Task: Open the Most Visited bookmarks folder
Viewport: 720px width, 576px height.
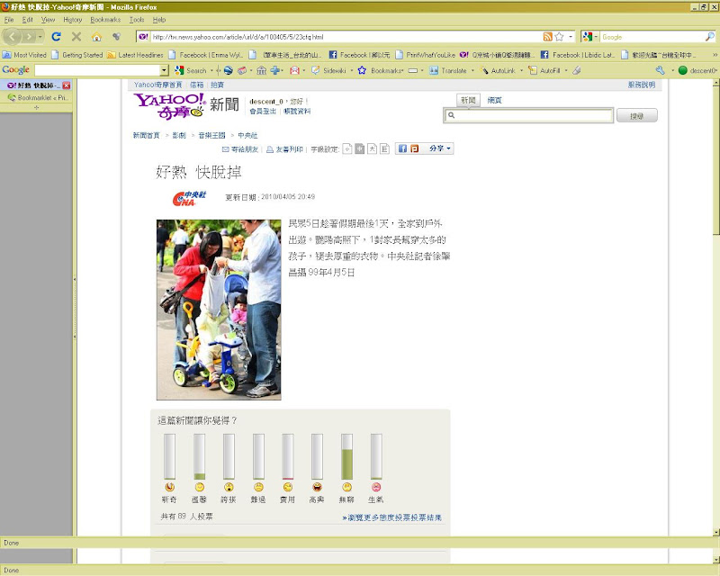Action: [25, 55]
